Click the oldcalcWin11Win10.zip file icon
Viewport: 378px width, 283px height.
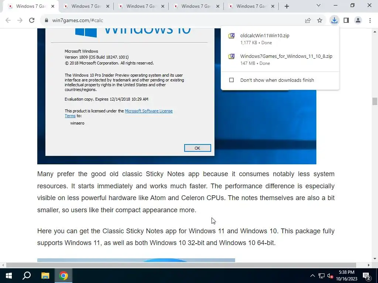(231, 36)
